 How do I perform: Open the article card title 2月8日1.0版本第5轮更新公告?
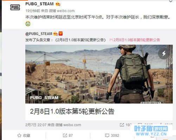tap(72, 111)
